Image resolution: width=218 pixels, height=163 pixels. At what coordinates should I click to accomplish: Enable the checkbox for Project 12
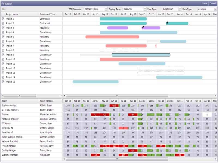coord(3,68)
